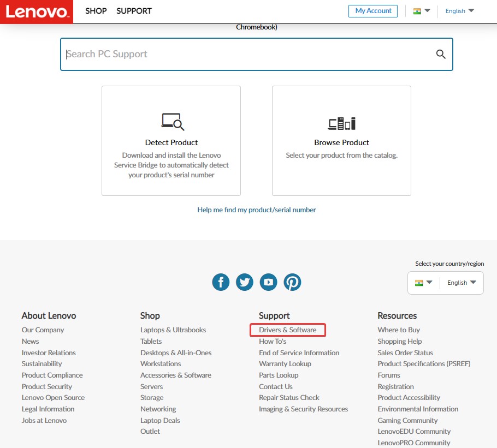Open Lenovo's Twitter icon
This screenshot has height=448, width=497.
(245, 282)
